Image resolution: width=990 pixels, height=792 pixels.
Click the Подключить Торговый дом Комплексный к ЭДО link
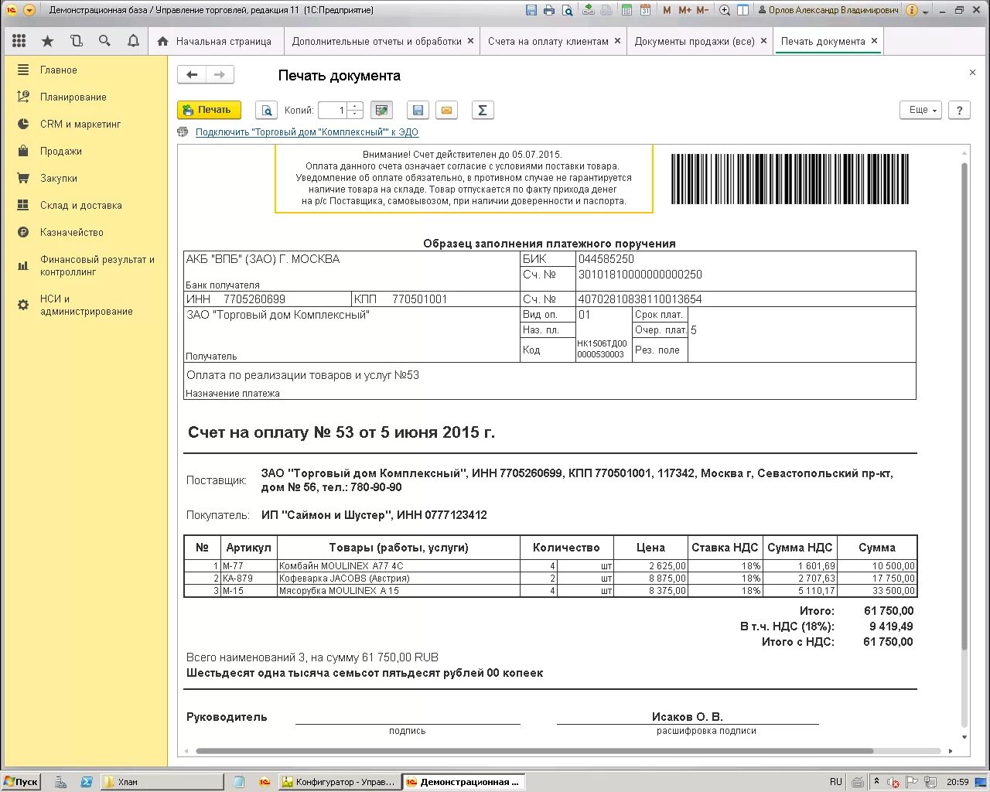[307, 132]
